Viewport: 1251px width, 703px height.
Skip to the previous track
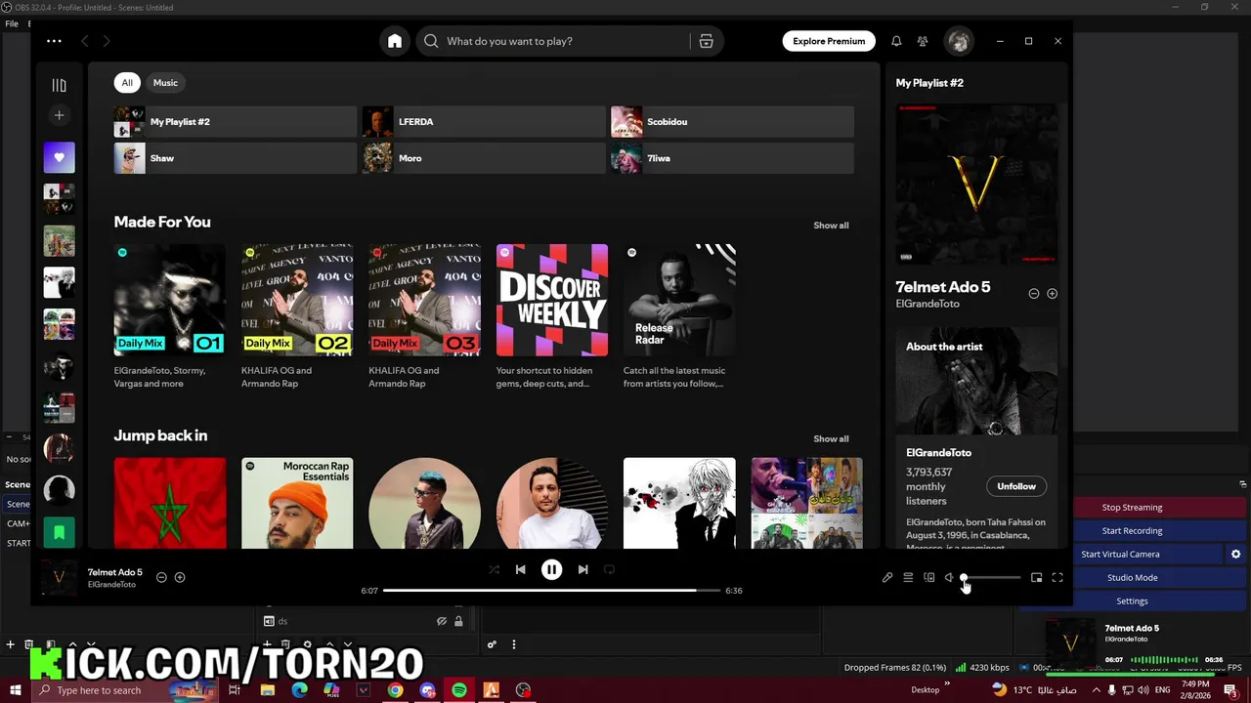pyautogui.click(x=520, y=569)
